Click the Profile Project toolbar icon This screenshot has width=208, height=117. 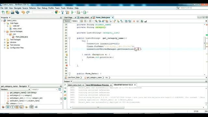[84, 12]
